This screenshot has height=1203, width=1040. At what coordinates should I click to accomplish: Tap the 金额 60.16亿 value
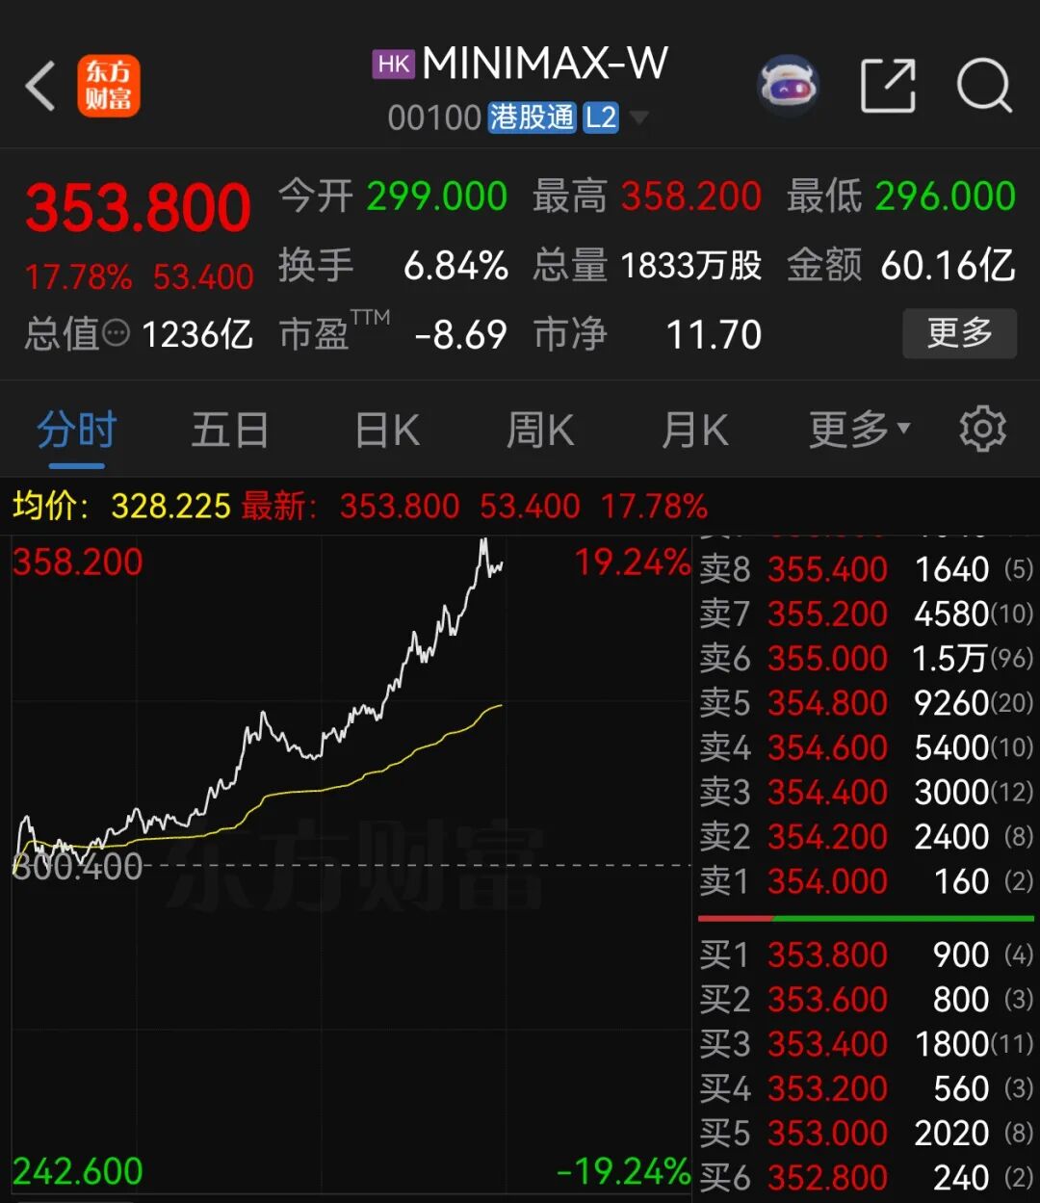pos(948,266)
